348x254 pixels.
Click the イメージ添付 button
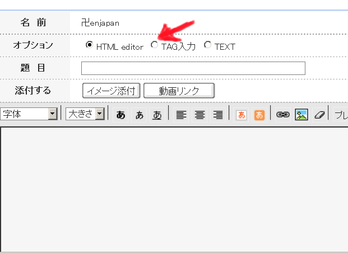[111, 90]
